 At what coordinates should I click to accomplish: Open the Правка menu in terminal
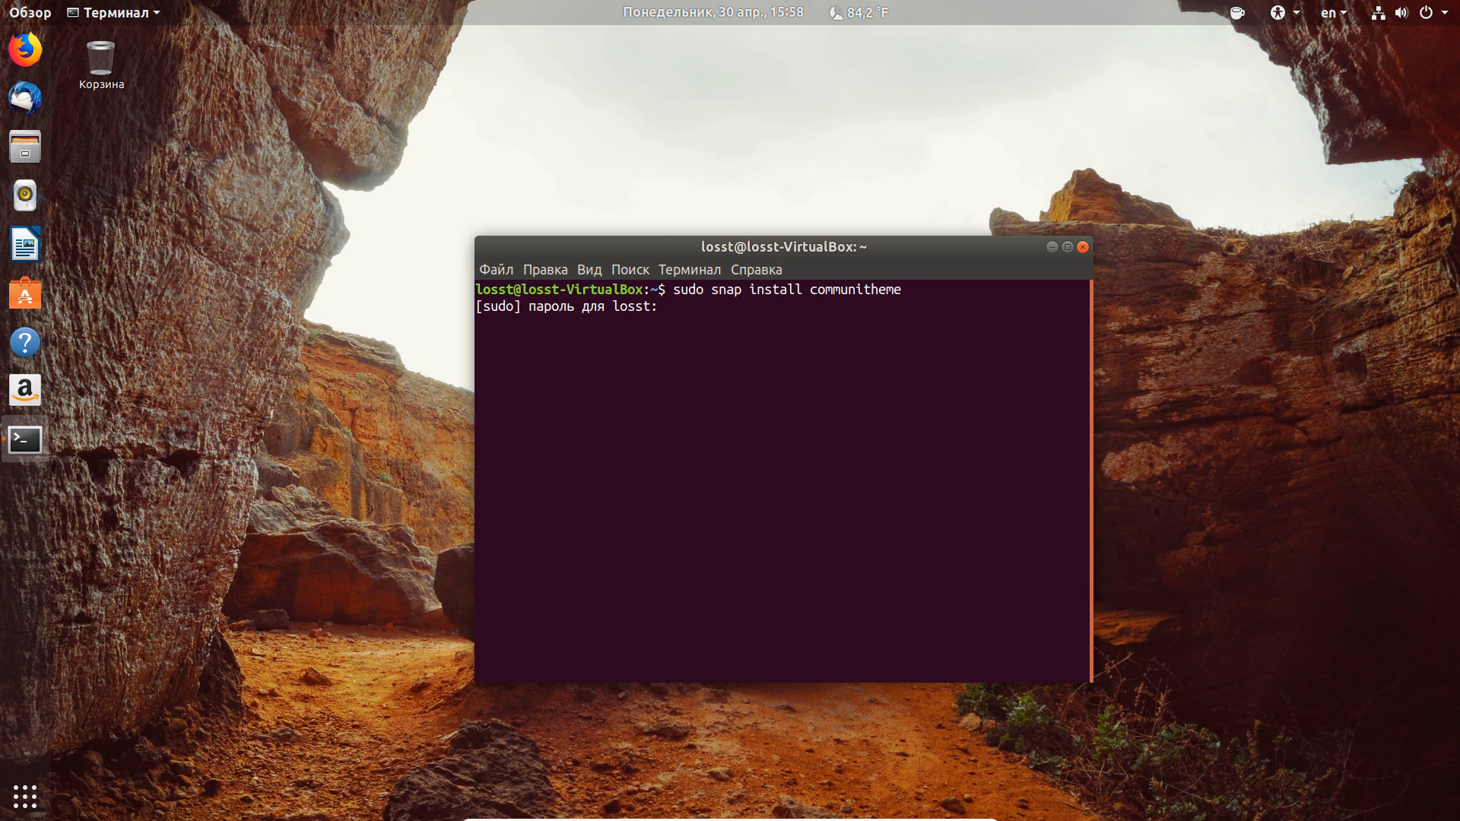click(545, 270)
